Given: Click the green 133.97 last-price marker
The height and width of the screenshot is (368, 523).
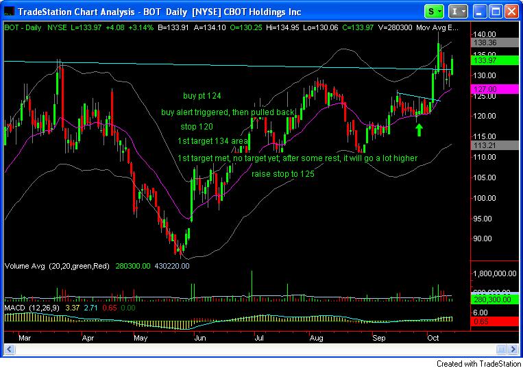Looking at the screenshot, I should tap(494, 60).
